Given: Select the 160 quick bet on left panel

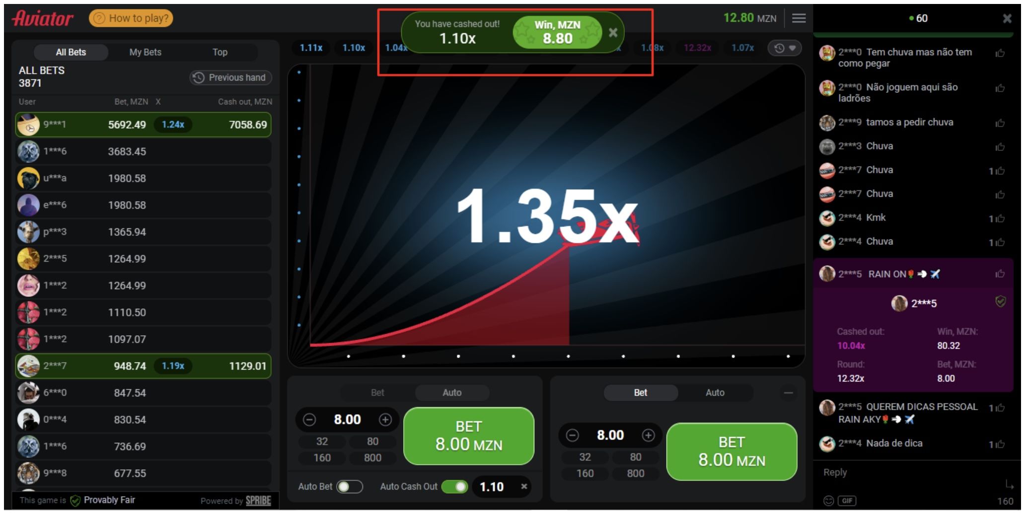Looking at the screenshot, I should click(322, 458).
